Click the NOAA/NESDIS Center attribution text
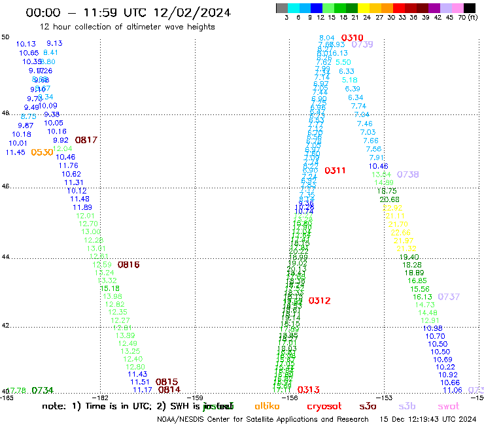 (263, 419)
